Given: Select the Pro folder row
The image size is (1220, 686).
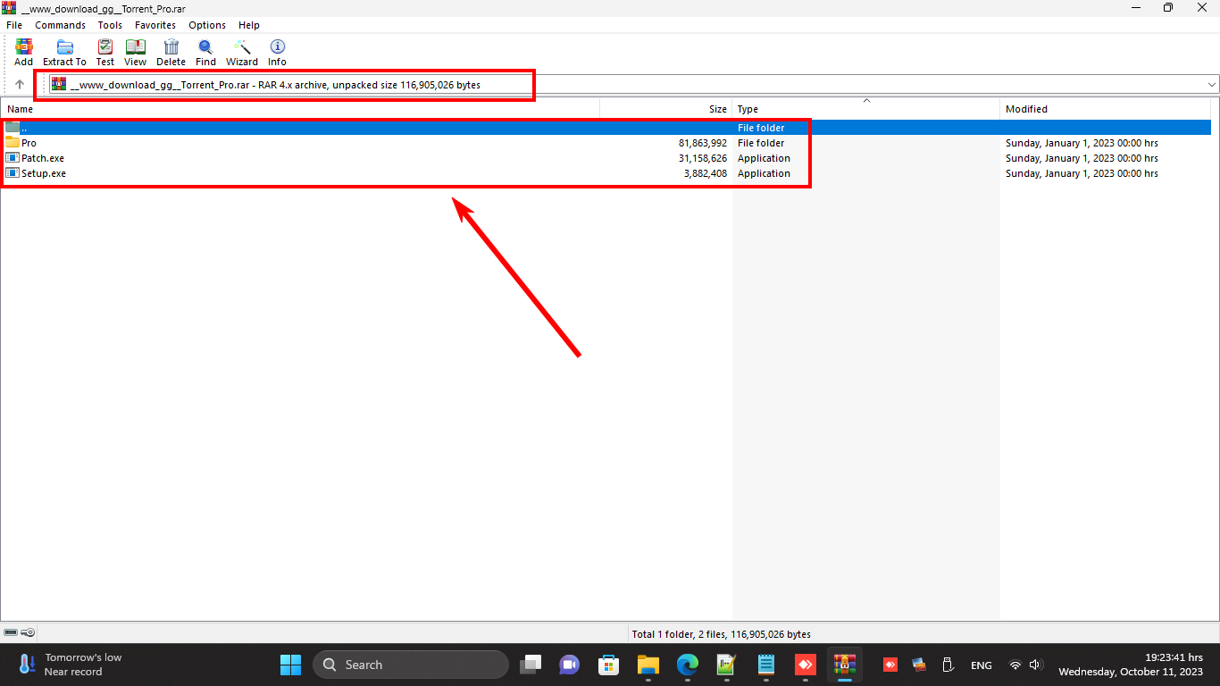Looking at the screenshot, I should 606,143.
